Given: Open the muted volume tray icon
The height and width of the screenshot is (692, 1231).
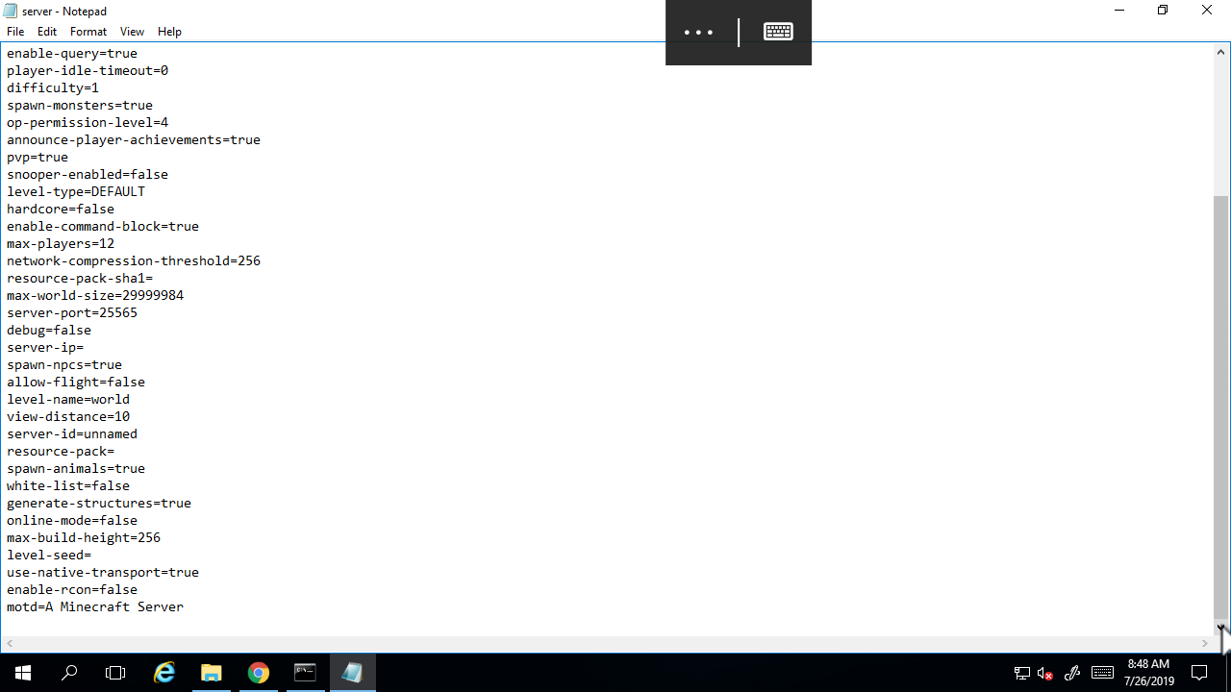Looking at the screenshot, I should pyautogui.click(x=1045, y=673).
